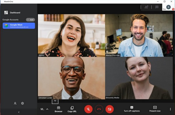Viewport: 175px width, 115px height.
Task: Select Marius Ciocirlan's video tile
Action: point(139,36)
